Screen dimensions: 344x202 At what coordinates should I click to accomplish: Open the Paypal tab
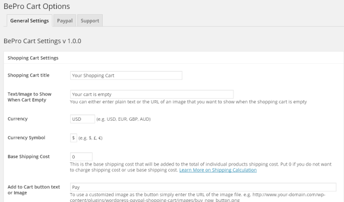pos(65,21)
